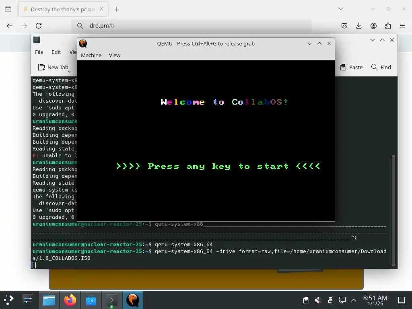Screen dimensions: 412x309
Task: Open Firefox Pocket save icon
Action: (x=344, y=26)
